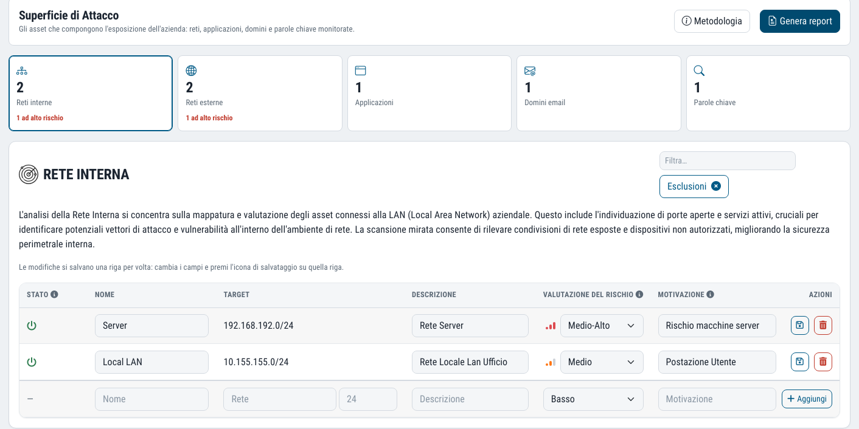
Task: Edit Rischio macchine server motivation field
Action: point(717,326)
